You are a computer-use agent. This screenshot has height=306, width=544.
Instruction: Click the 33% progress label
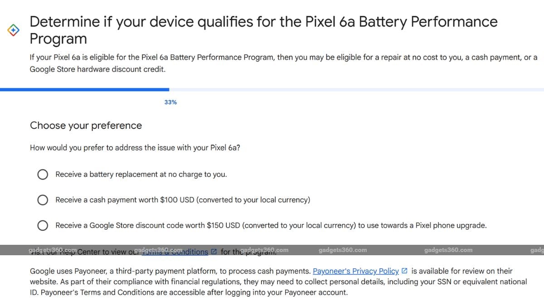(x=170, y=102)
